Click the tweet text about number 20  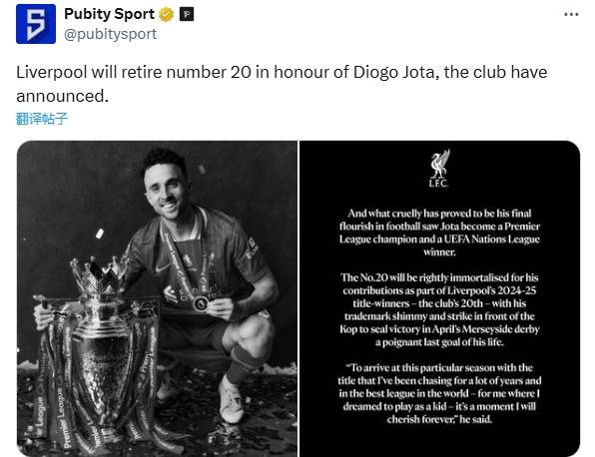pyautogui.click(x=282, y=84)
